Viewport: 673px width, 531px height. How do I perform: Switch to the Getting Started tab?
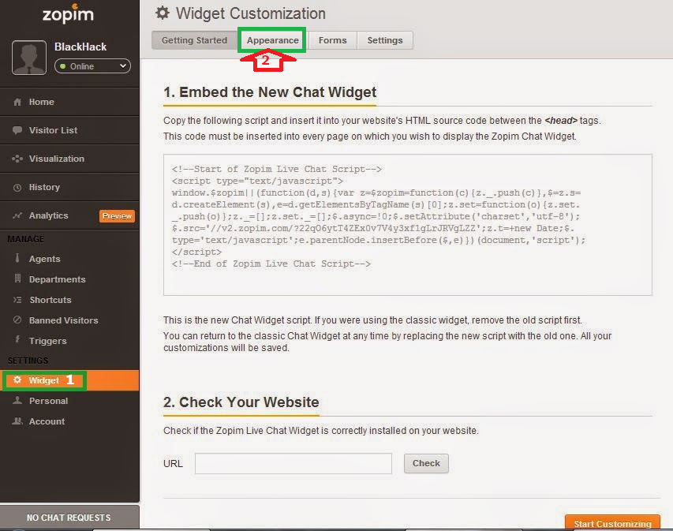coord(194,40)
